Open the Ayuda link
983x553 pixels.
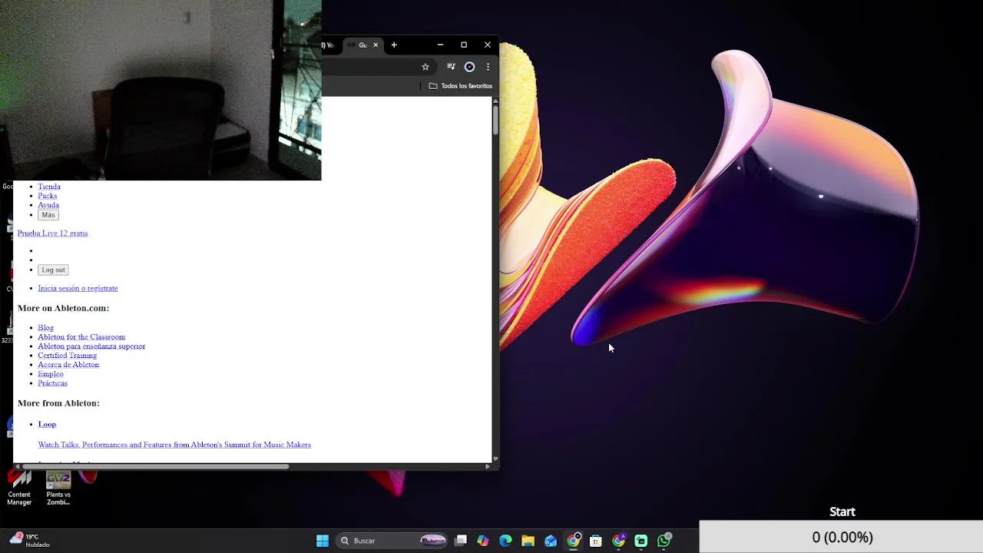tap(48, 205)
